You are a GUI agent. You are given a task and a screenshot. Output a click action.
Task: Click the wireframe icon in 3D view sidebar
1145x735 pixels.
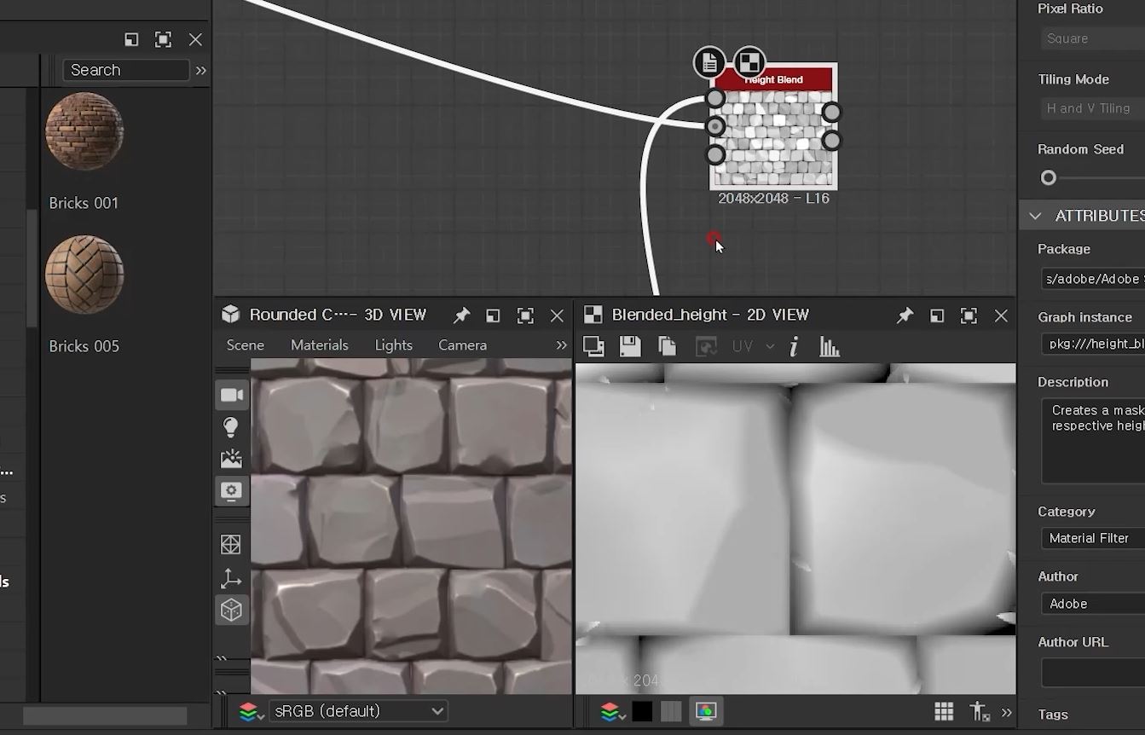point(231,545)
